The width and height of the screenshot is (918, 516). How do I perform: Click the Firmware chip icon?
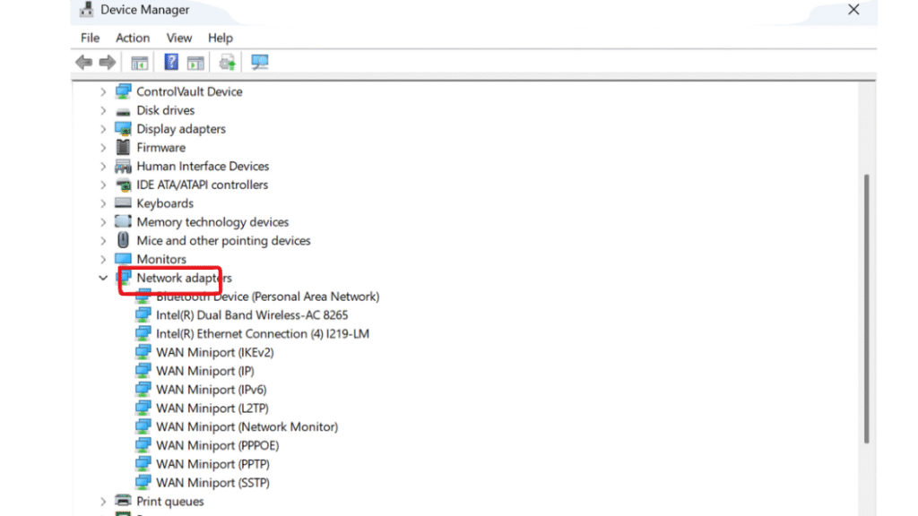coord(123,148)
